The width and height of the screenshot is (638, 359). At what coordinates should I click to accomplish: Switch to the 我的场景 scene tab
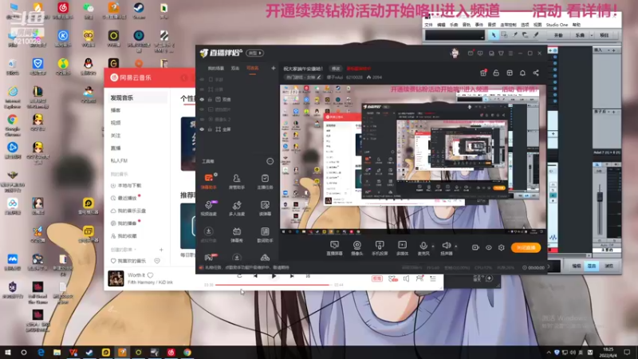point(215,69)
